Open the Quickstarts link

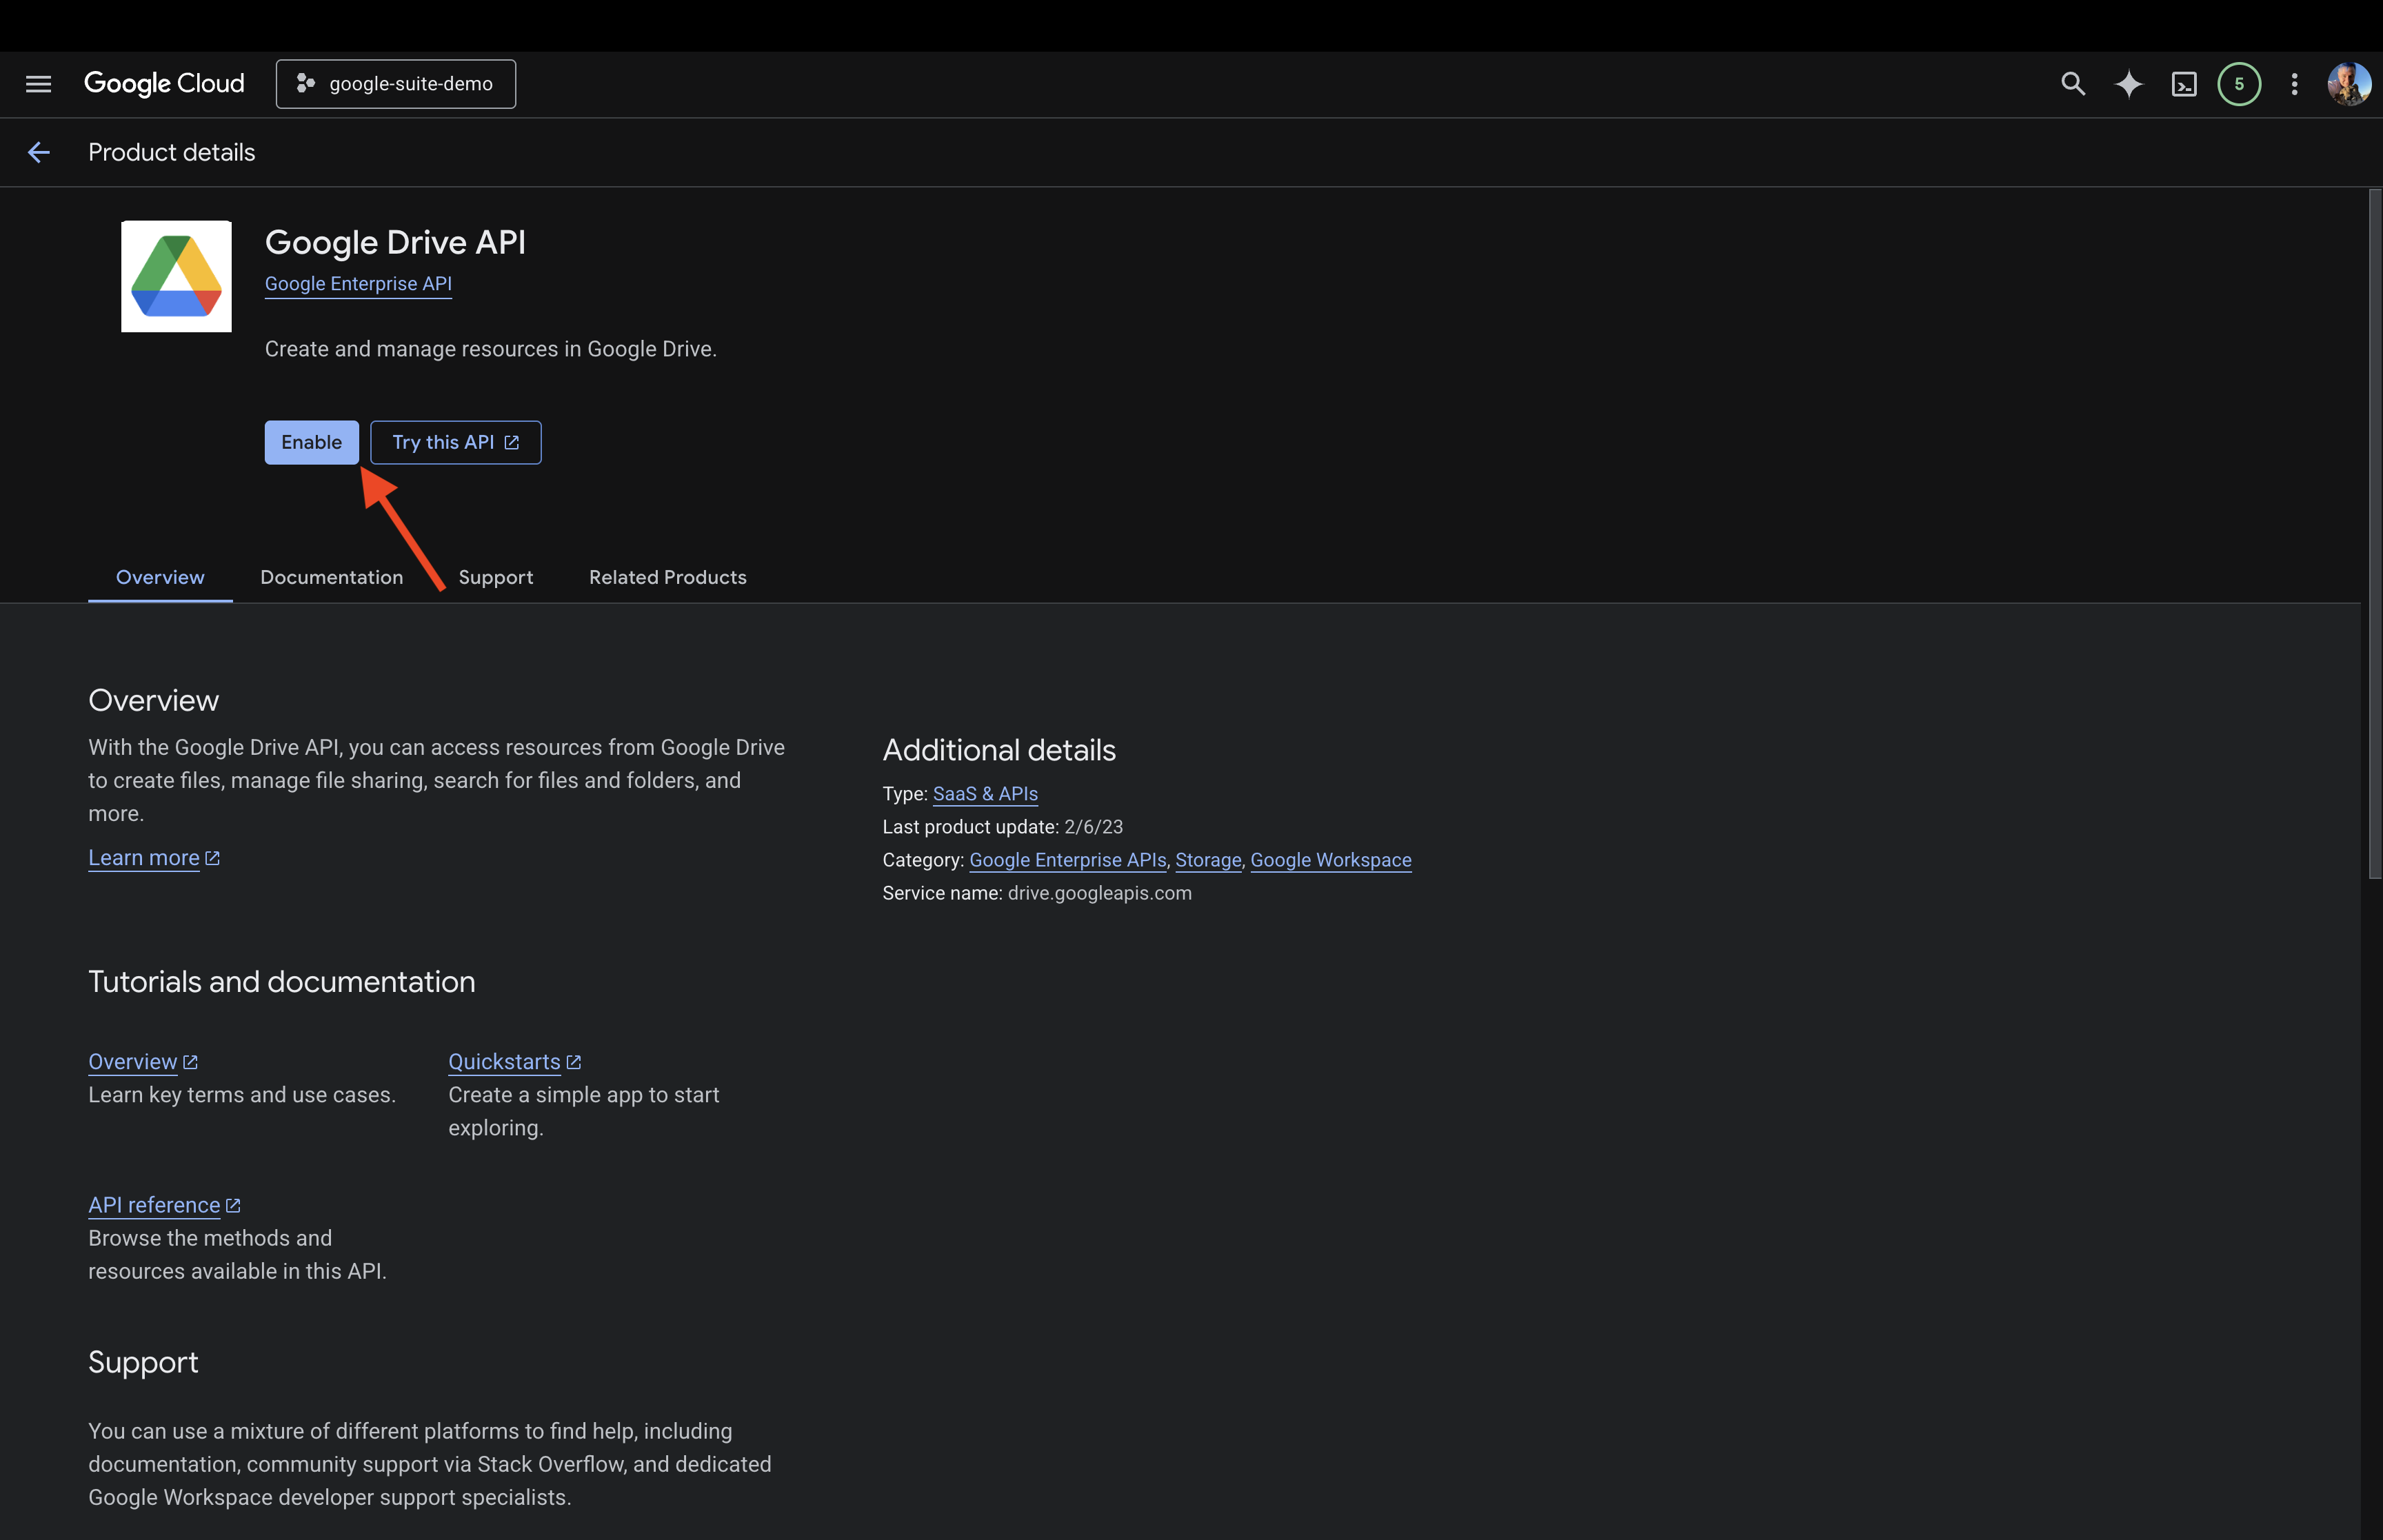[514, 1062]
